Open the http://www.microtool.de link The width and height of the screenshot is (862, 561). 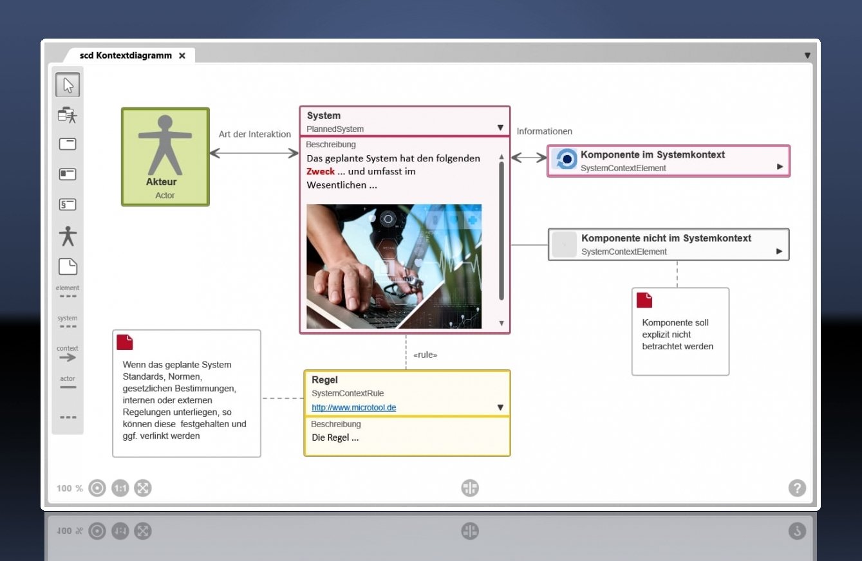354,408
